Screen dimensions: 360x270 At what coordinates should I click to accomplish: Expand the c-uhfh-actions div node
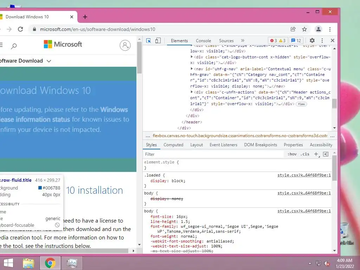192,92
